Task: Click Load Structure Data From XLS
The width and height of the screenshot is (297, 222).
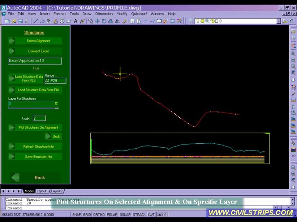Action: [26, 78]
